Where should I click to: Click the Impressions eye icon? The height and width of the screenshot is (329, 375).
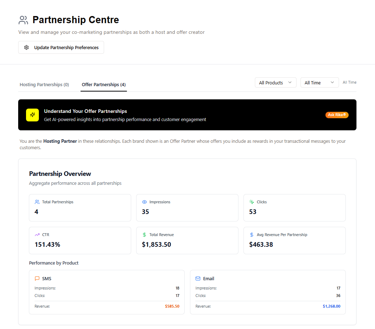[x=144, y=202]
